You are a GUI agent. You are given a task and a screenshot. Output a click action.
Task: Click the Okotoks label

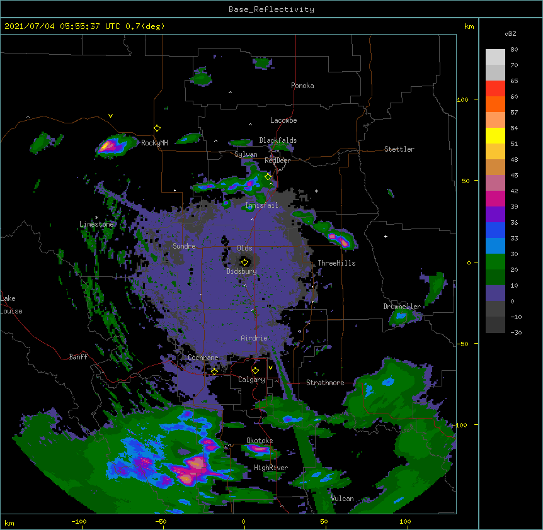tap(260, 441)
